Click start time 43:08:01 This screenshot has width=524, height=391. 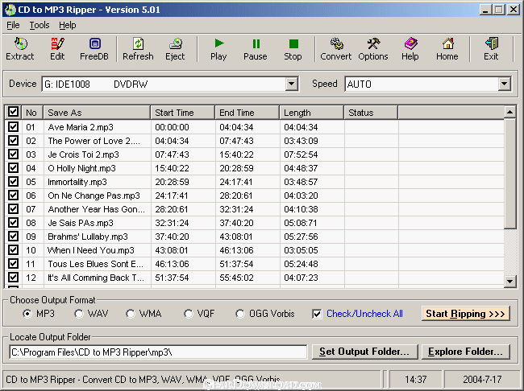pyautogui.click(x=172, y=250)
